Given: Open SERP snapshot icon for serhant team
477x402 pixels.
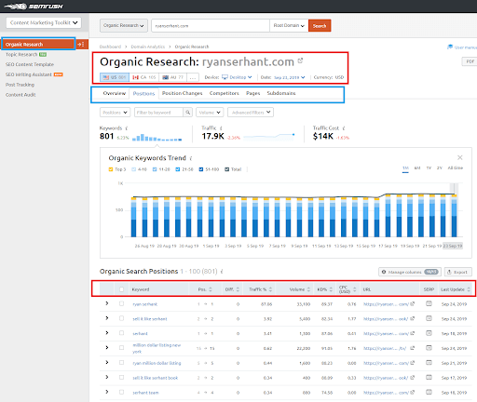Looking at the screenshot, I should [429, 392].
